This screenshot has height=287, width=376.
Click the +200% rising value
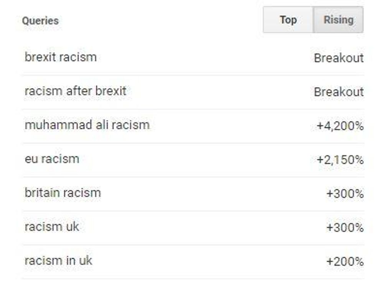345,262
